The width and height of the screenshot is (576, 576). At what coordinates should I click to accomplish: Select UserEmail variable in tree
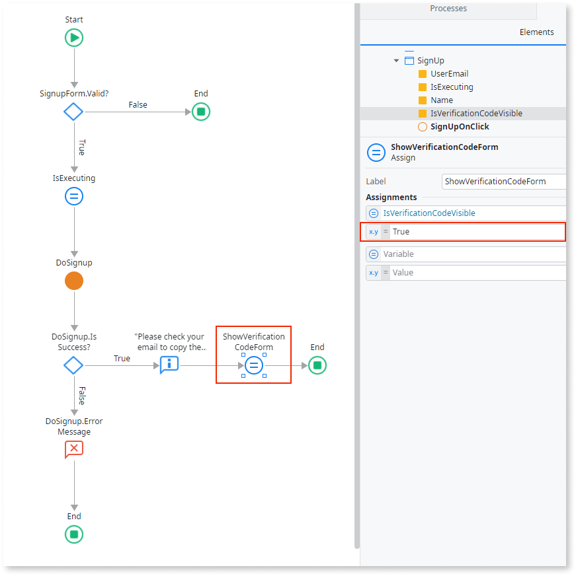pyautogui.click(x=449, y=74)
